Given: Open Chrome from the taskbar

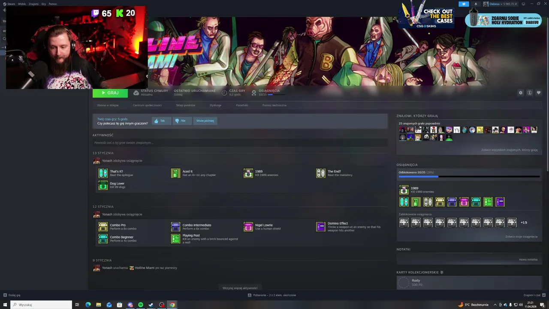Looking at the screenshot, I should pyautogui.click(x=172, y=305).
